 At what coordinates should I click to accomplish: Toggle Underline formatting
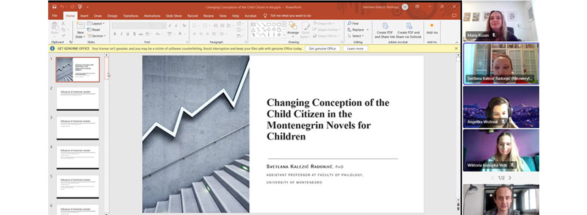coord(127,34)
